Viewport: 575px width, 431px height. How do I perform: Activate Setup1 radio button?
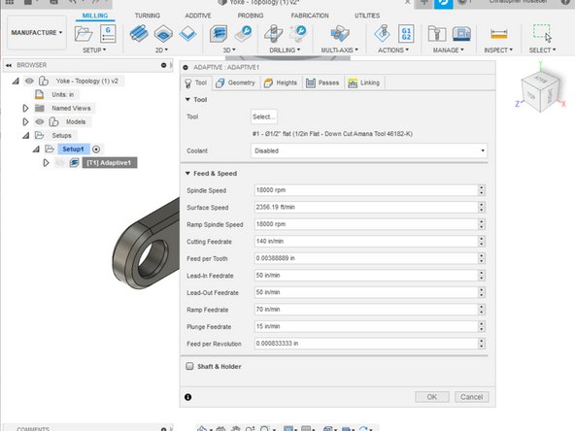(x=96, y=149)
